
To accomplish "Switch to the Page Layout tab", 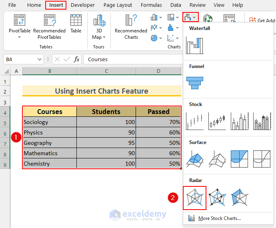I will [118, 5].
